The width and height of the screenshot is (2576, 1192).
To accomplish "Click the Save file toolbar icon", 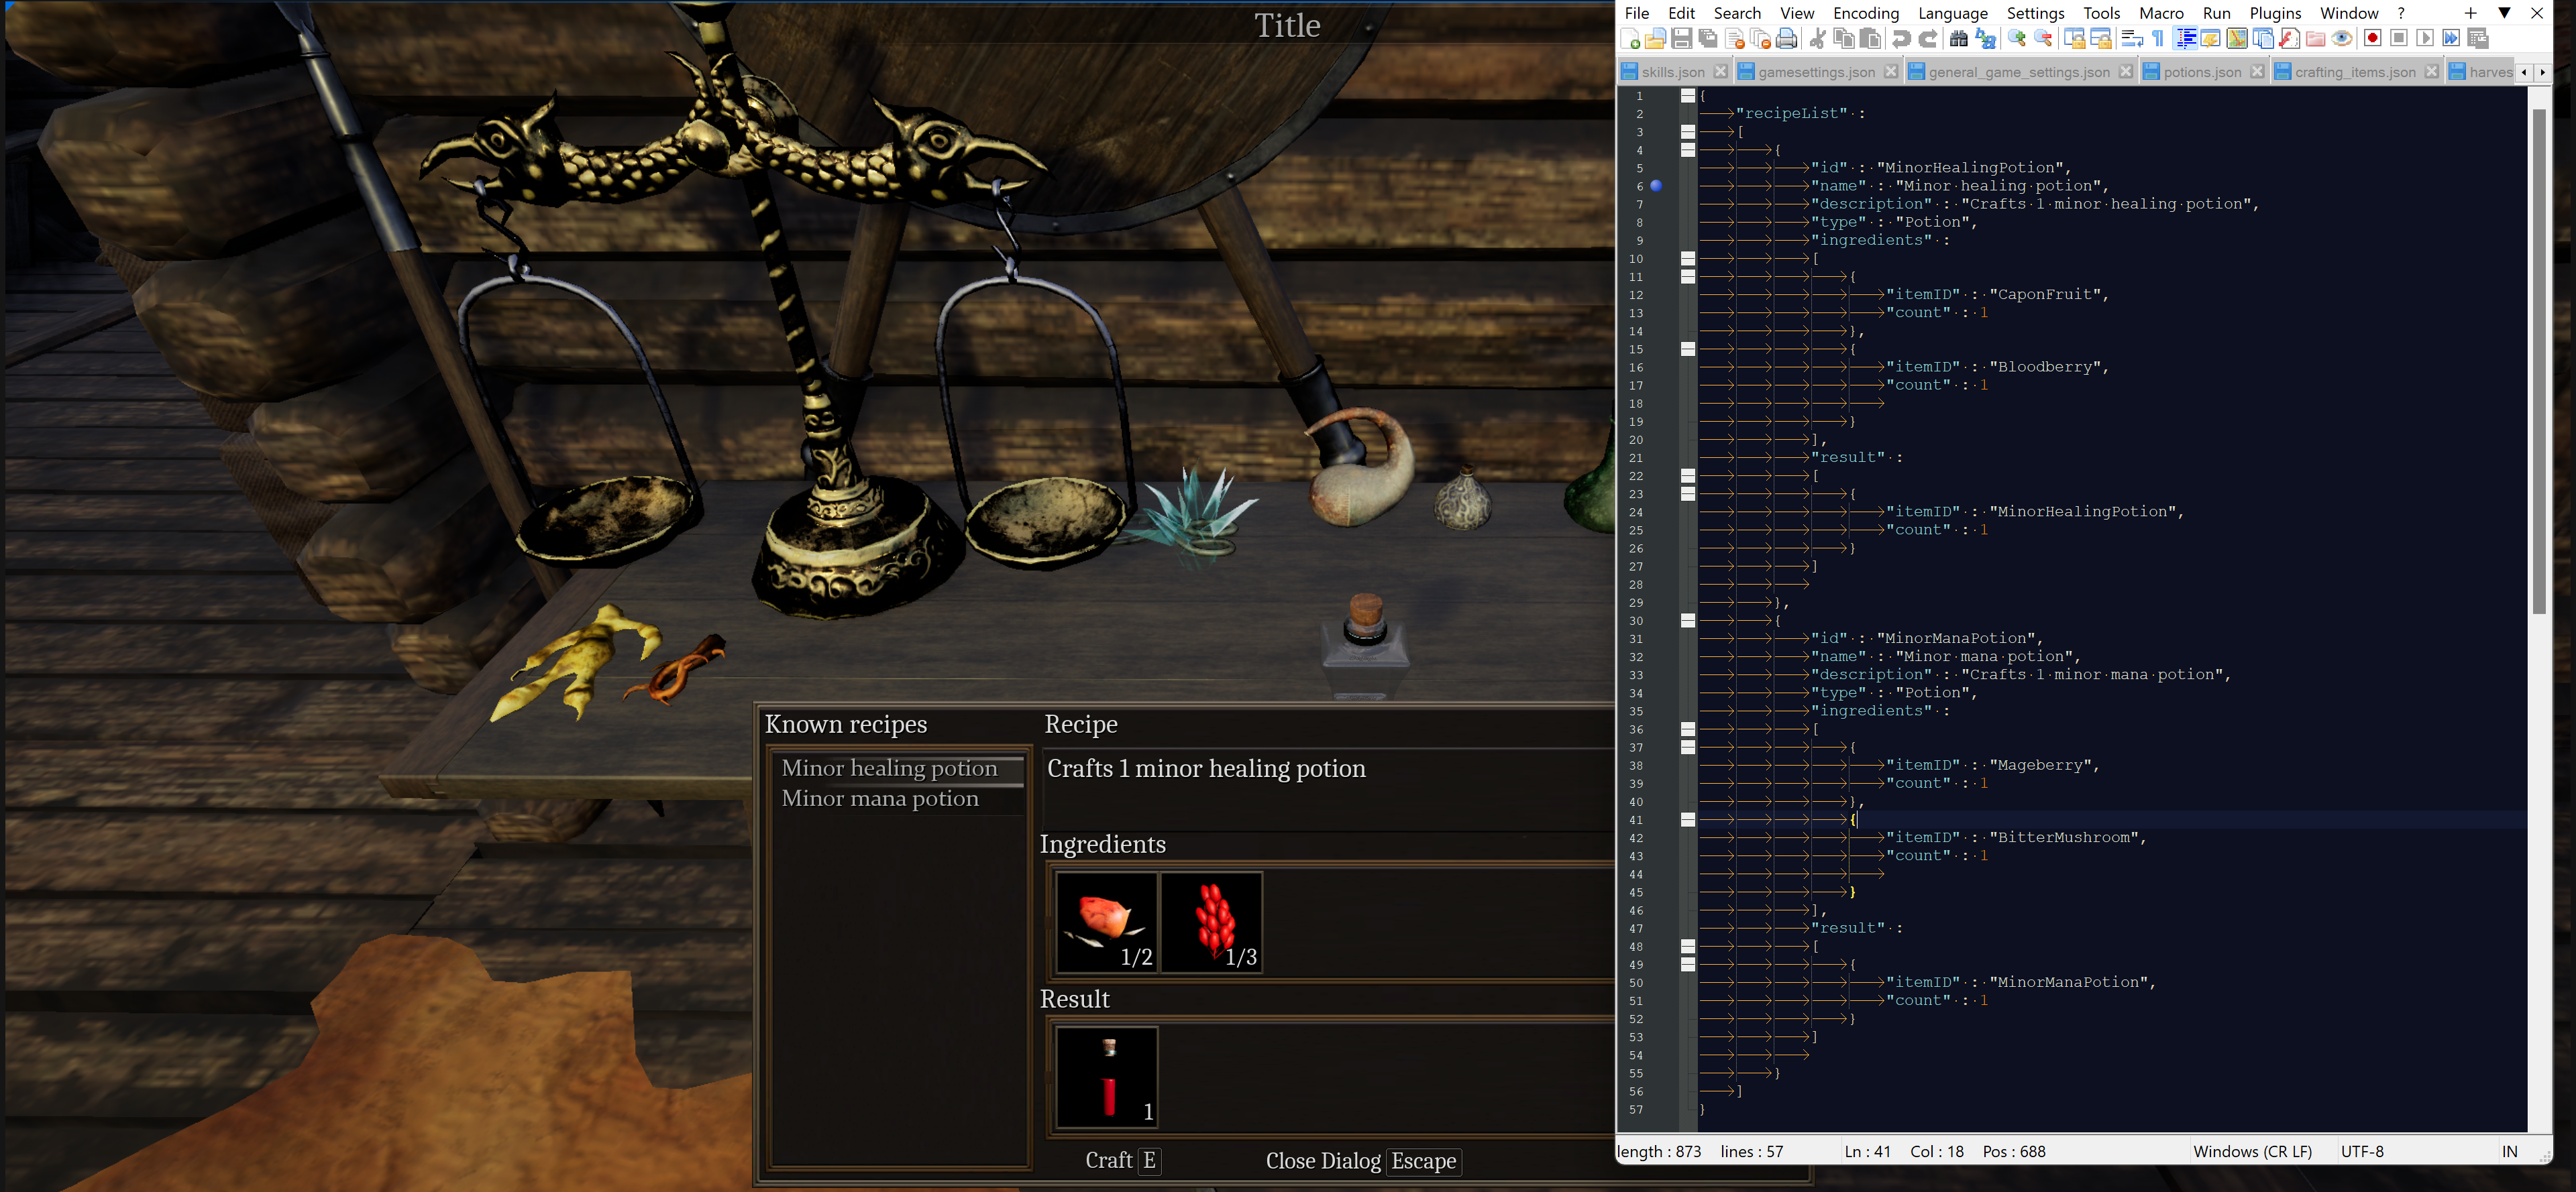I will [x=1682, y=39].
